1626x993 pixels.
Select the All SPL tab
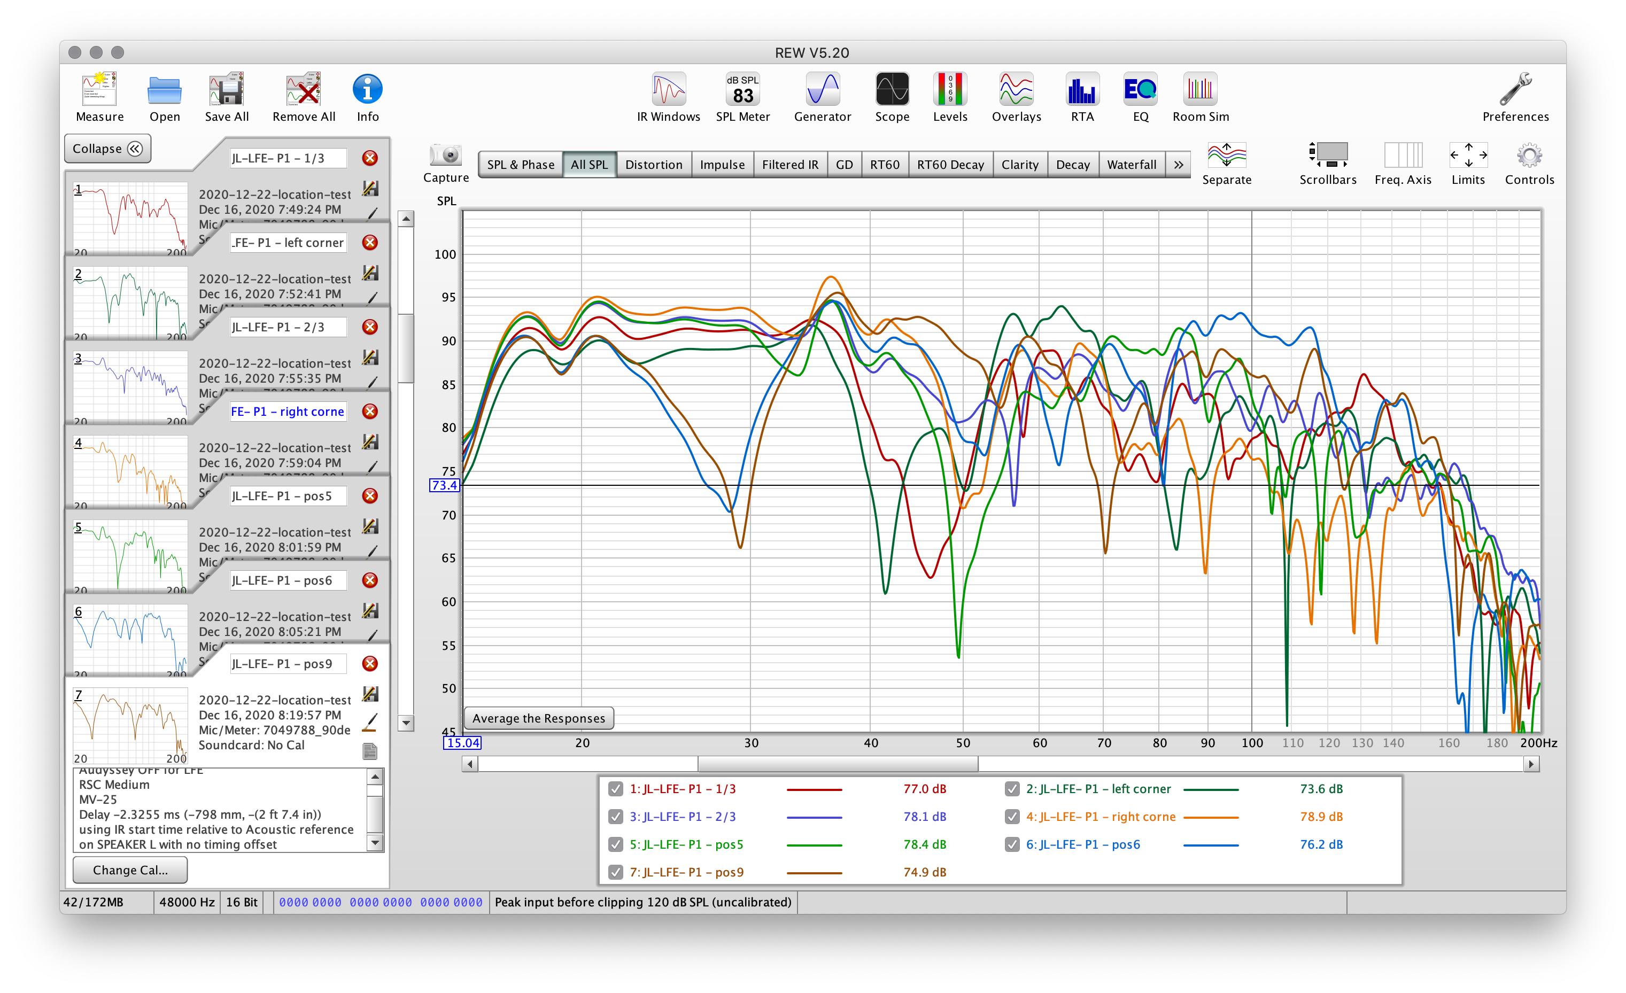tap(589, 165)
